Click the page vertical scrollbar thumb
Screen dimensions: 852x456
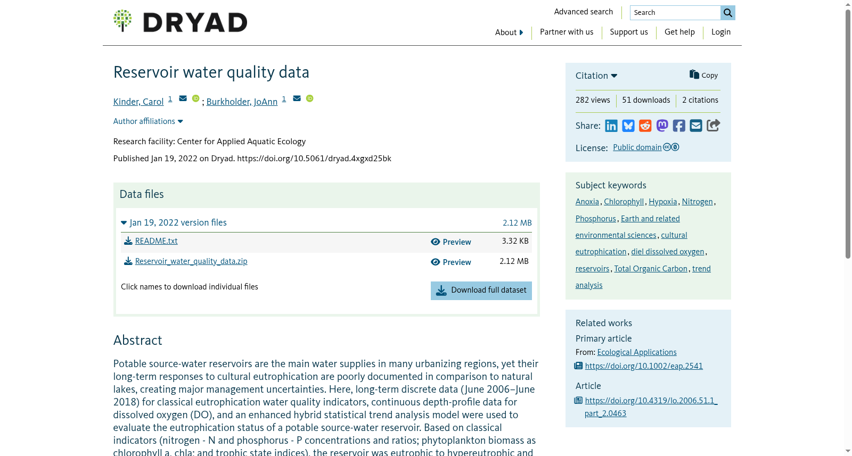pyautogui.click(x=848, y=133)
